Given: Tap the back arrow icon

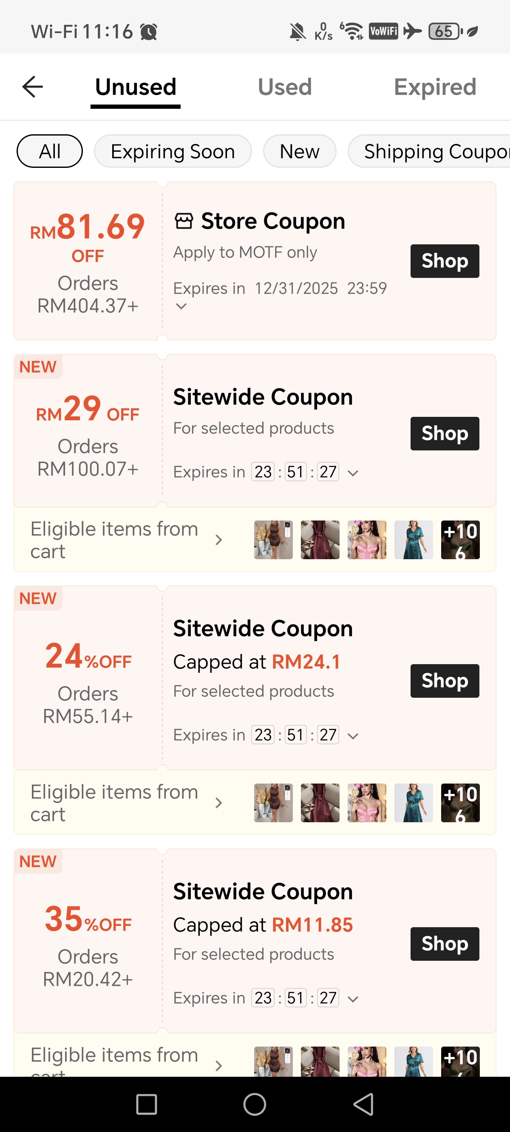Looking at the screenshot, I should click(33, 87).
